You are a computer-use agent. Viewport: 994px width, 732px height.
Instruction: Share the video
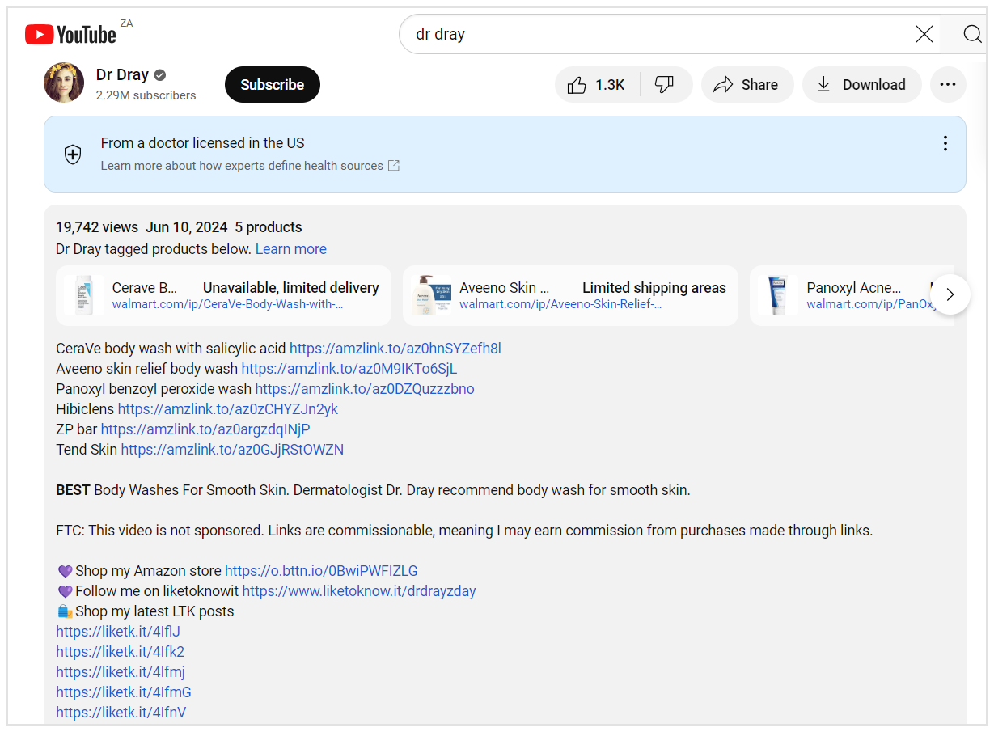click(x=747, y=85)
